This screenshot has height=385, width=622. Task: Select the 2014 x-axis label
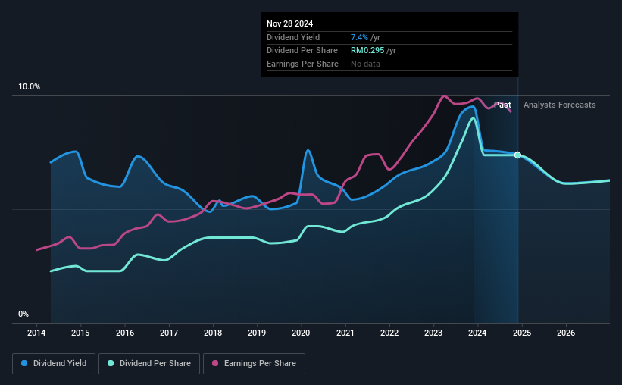36,333
